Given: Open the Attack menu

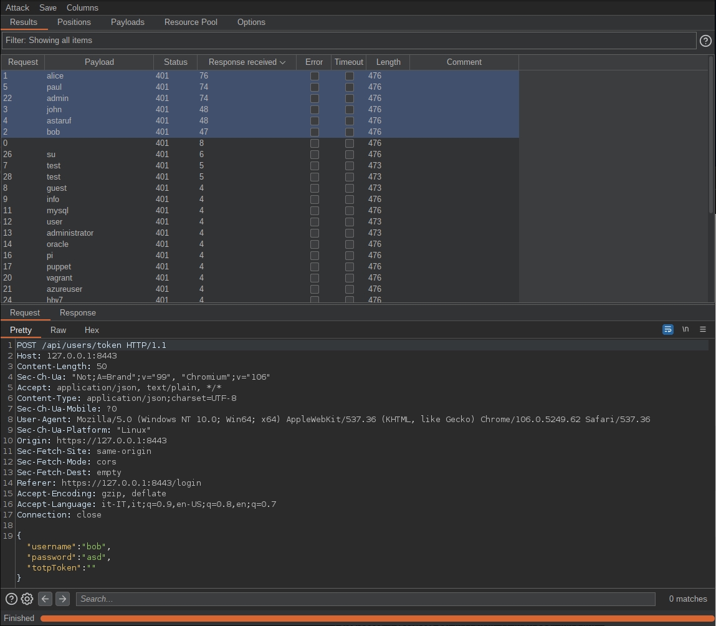Looking at the screenshot, I should tap(17, 7).
